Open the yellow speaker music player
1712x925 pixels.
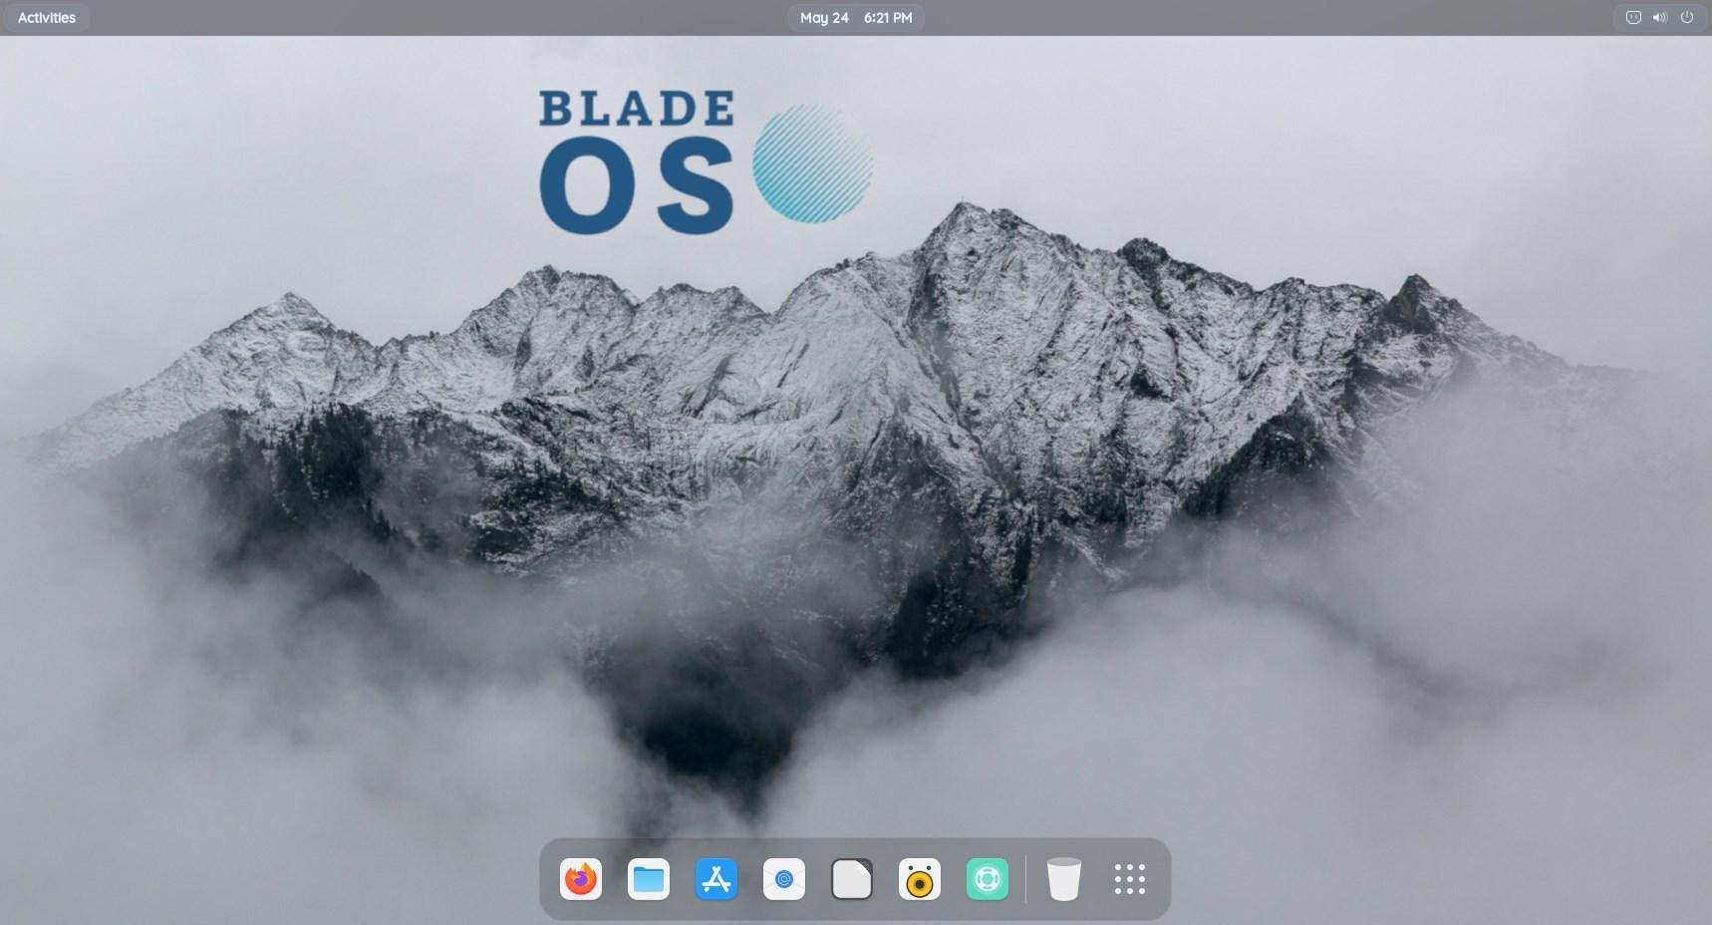(920, 879)
